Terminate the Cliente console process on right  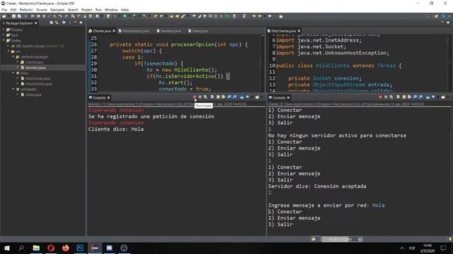(x=381, y=97)
